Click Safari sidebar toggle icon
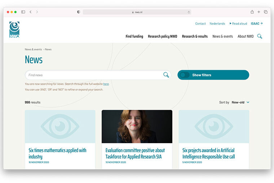This screenshot has height=183, width=274. (23, 12)
